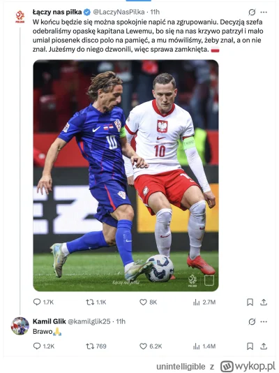Share Kamil Glik's reply
Image resolution: width=279 pixels, height=373 pixels.
pyautogui.click(x=264, y=346)
